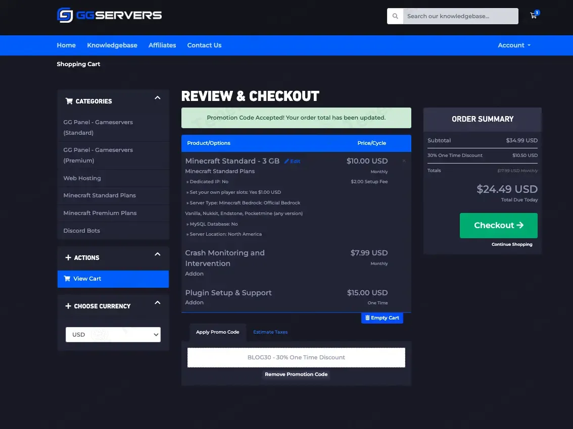
Task: Go to Home in the navigation bar
Action: (x=66, y=45)
